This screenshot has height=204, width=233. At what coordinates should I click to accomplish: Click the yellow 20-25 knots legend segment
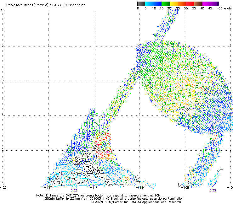coord(174,4)
